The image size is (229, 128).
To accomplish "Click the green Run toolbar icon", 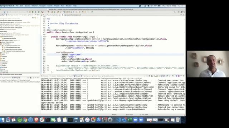I will tap(39, 12).
